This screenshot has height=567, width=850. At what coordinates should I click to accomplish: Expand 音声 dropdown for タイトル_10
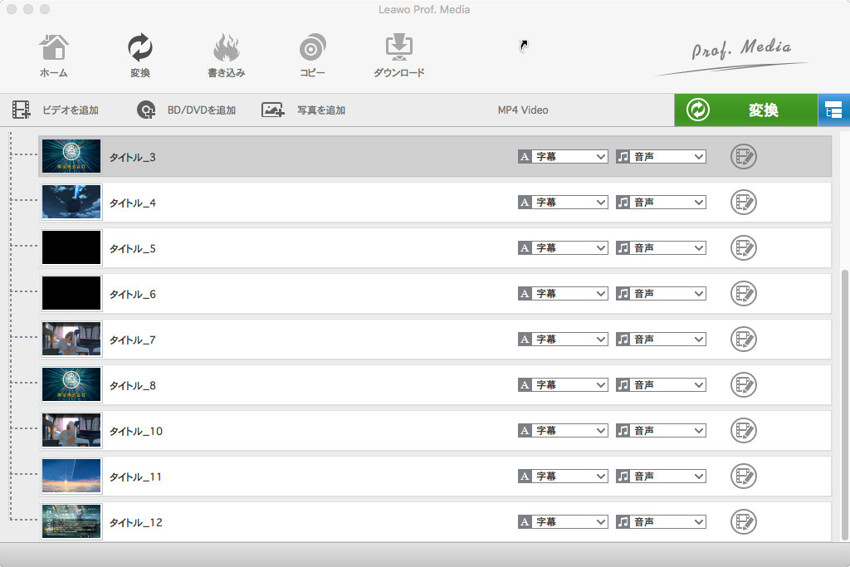point(661,430)
